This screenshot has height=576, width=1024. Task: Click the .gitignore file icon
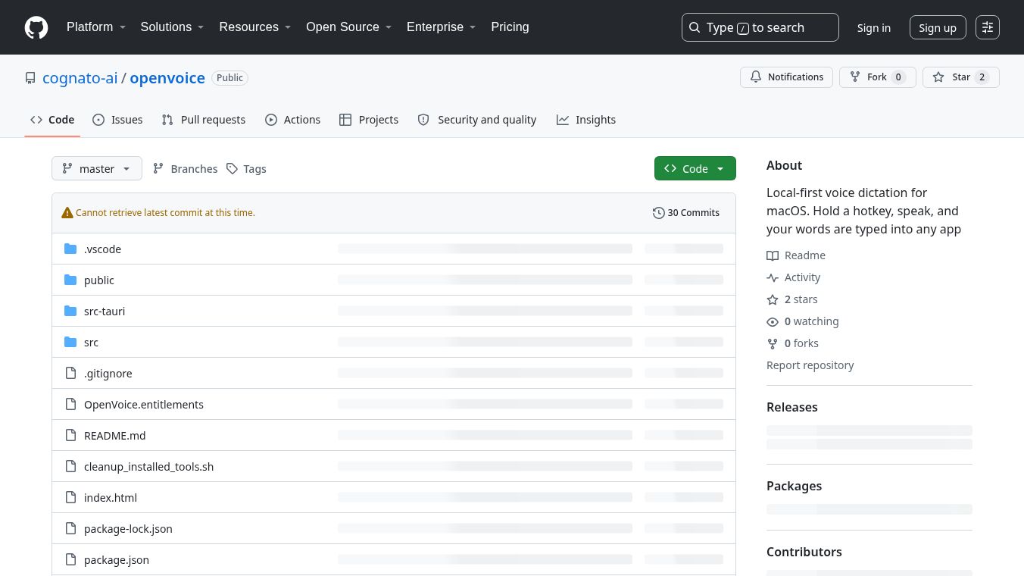(70, 373)
